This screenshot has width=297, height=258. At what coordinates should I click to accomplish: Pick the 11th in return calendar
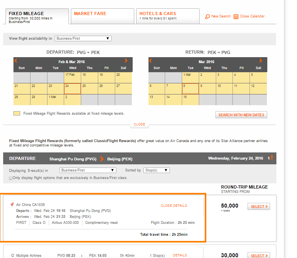[x=241, y=89]
